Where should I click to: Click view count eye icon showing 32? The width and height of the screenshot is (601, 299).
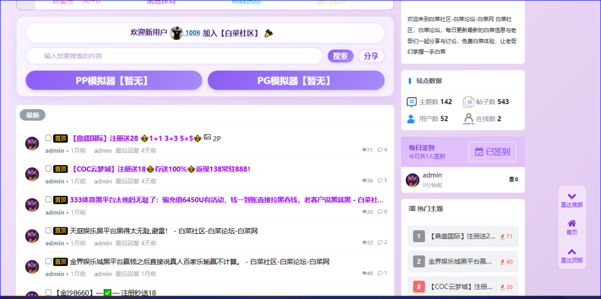coord(364,242)
